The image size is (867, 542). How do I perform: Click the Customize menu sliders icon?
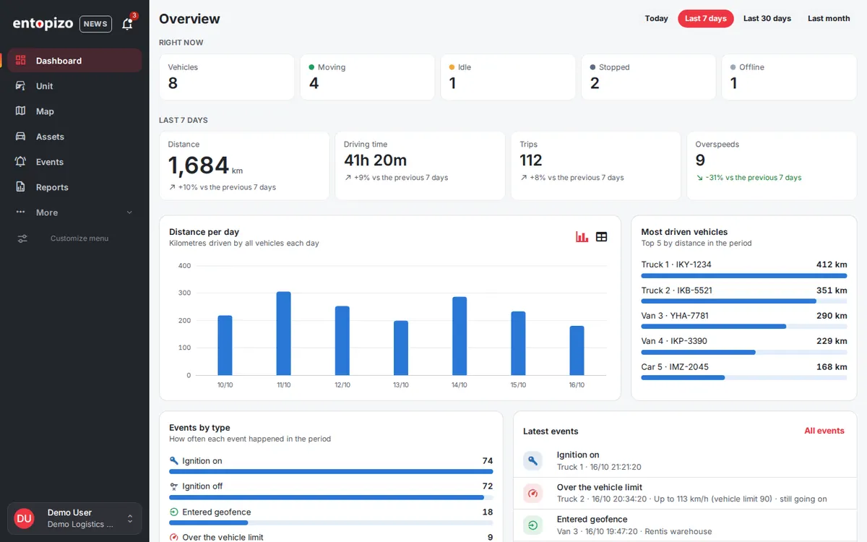click(x=22, y=238)
